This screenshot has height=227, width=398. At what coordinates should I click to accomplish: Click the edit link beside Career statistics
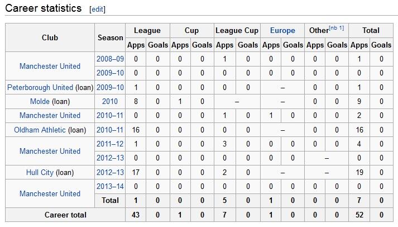pos(97,10)
